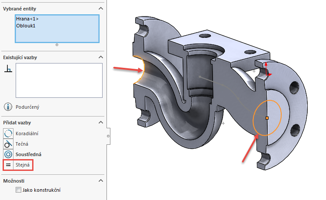Collapse the Existující vazby section
The height and width of the screenshot is (200, 326).
point(101,57)
